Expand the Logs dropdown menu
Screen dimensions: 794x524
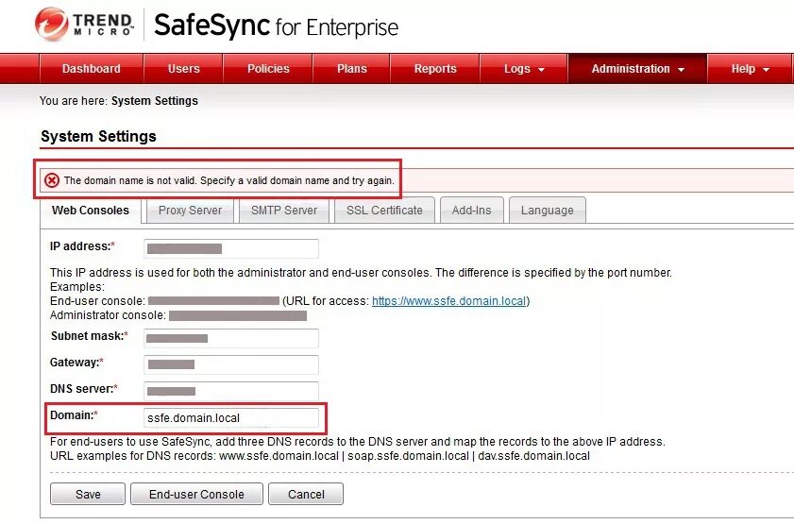(x=524, y=68)
